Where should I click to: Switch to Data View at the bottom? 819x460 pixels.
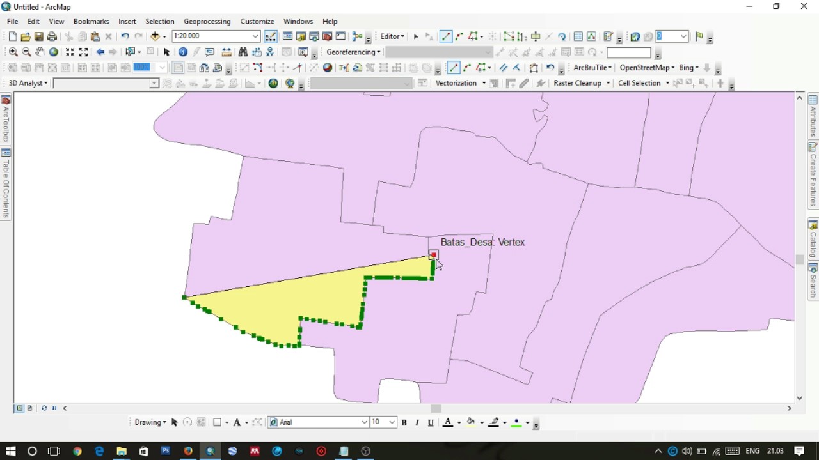20,408
